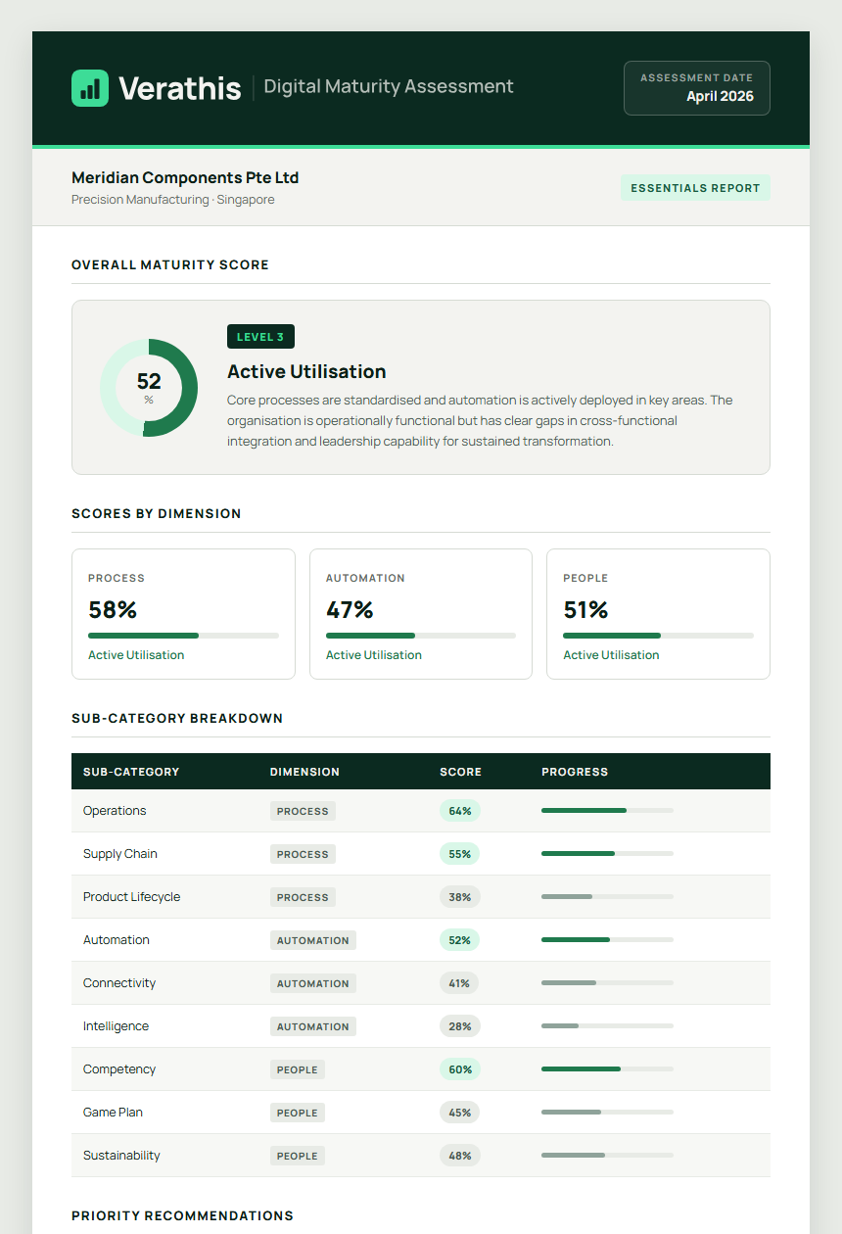Click the Sub-Category Breakdown heading

point(177,718)
